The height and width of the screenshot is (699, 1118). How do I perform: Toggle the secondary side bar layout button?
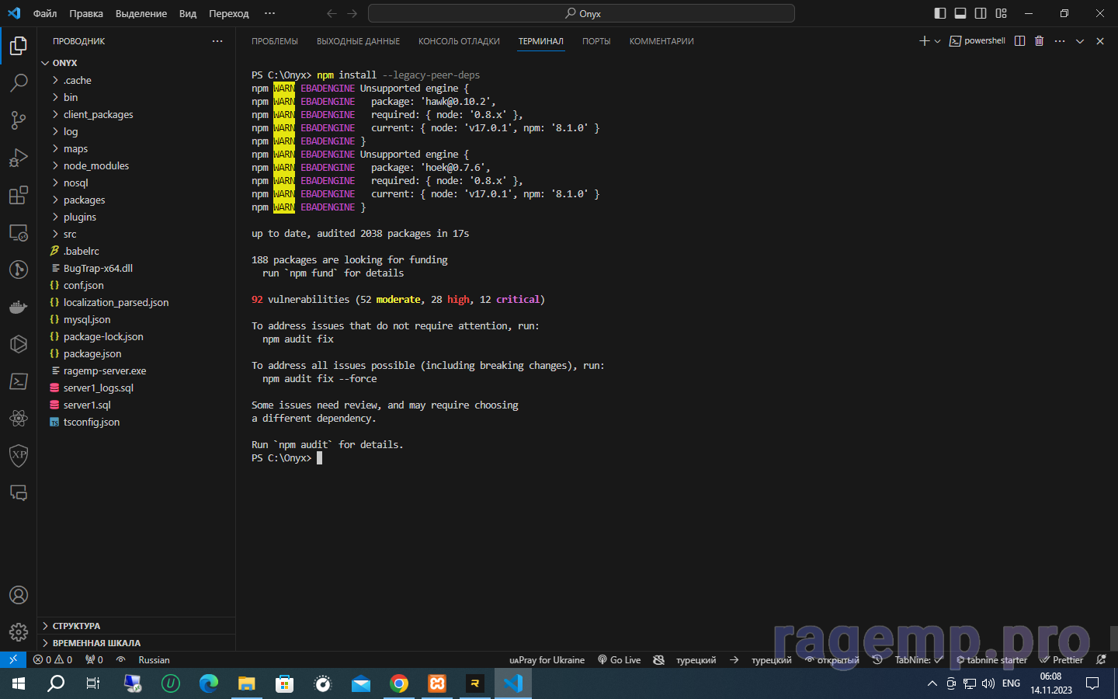tap(981, 13)
